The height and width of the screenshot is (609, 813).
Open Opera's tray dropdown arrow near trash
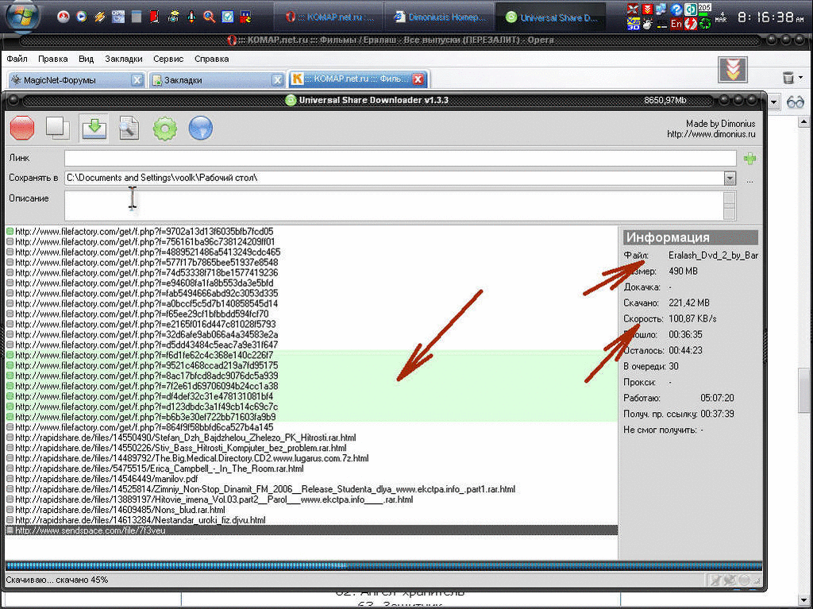point(801,78)
